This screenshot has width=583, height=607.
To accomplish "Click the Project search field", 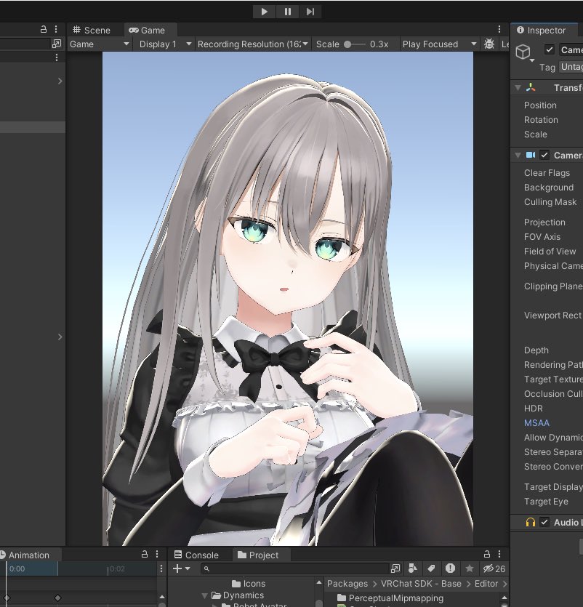I will click(295, 568).
